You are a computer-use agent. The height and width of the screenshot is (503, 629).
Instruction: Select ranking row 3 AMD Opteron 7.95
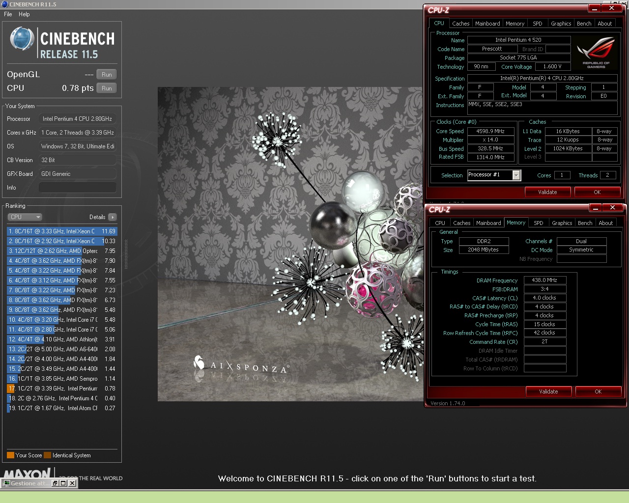coord(62,251)
